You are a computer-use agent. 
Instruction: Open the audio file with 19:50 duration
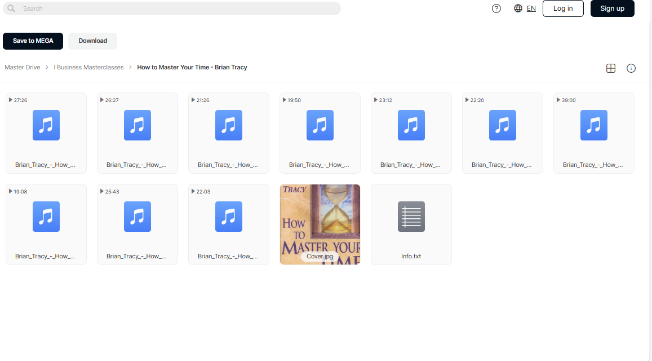320,133
